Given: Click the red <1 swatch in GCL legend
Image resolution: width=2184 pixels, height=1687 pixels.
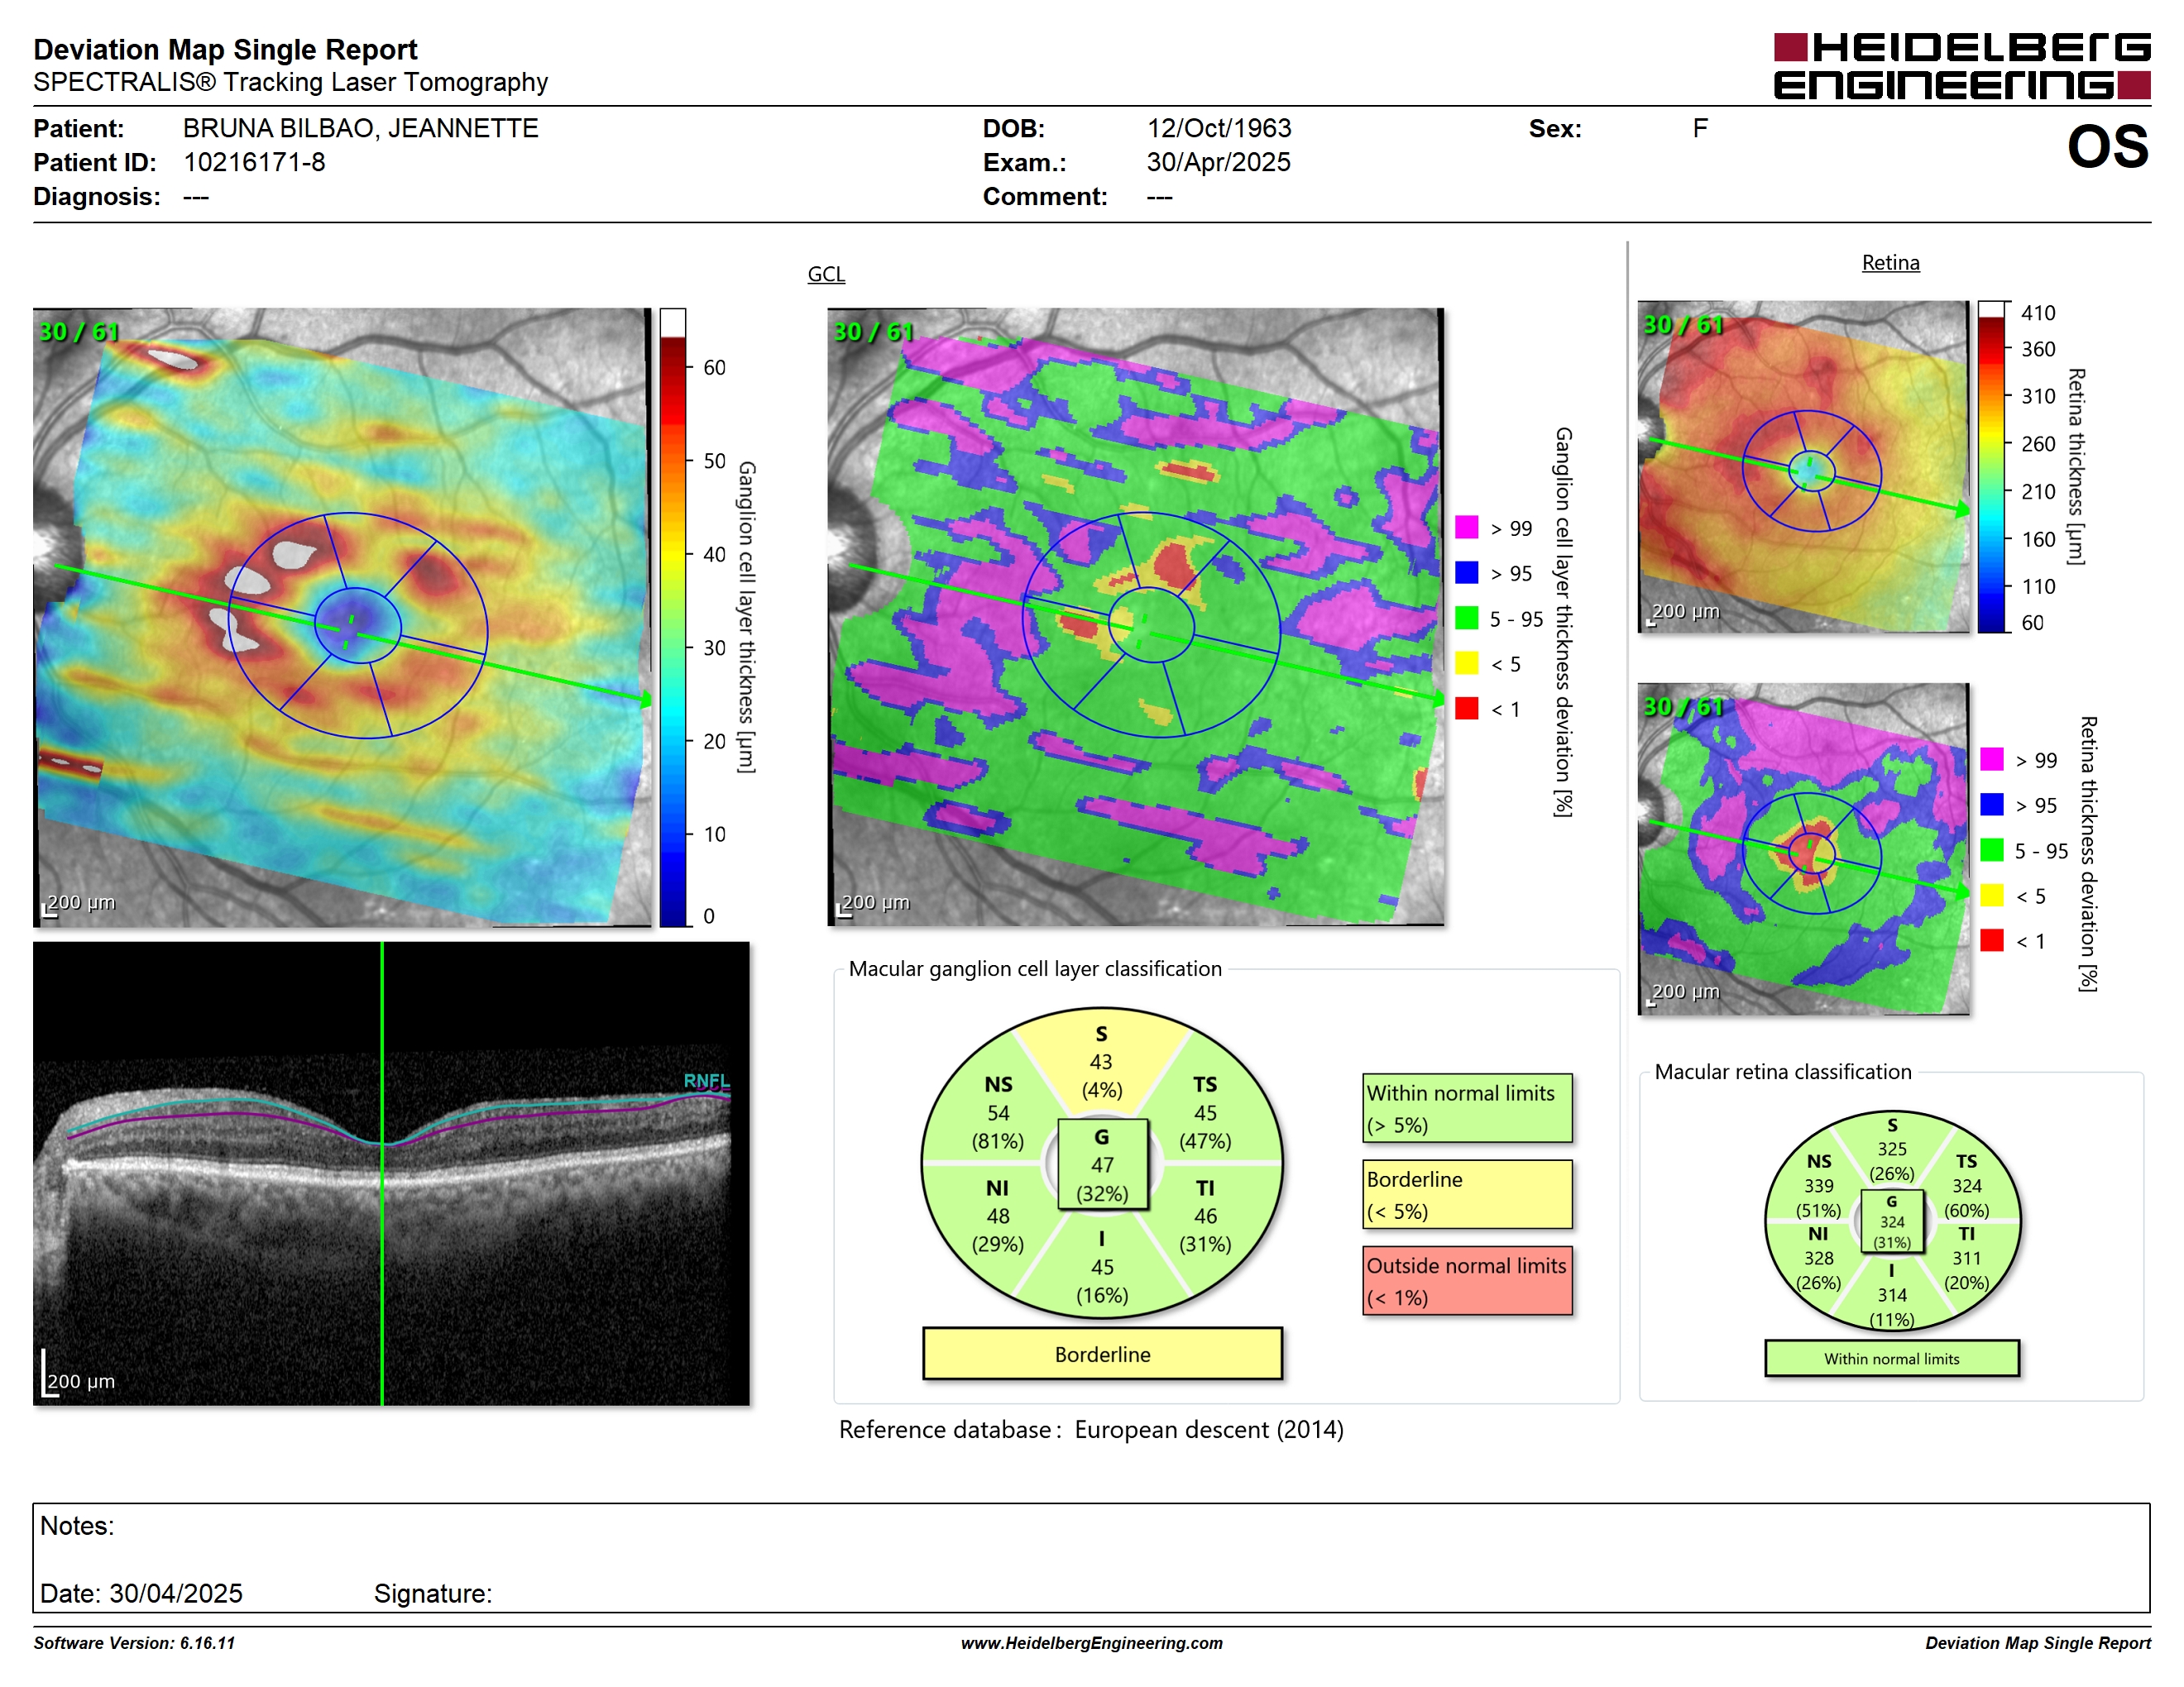Looking at the screenshot, I should 1467,709.
